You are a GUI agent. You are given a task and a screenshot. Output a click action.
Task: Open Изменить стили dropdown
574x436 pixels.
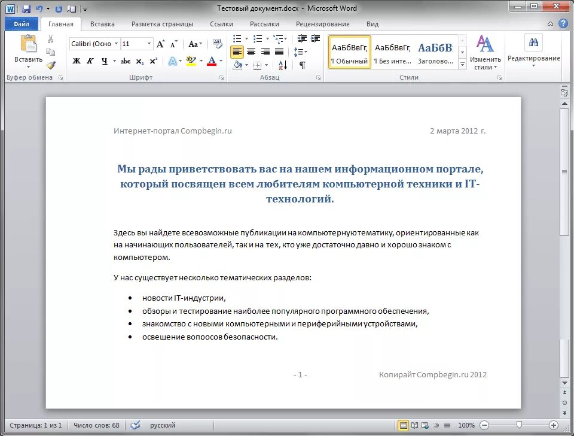coord(485,53)
